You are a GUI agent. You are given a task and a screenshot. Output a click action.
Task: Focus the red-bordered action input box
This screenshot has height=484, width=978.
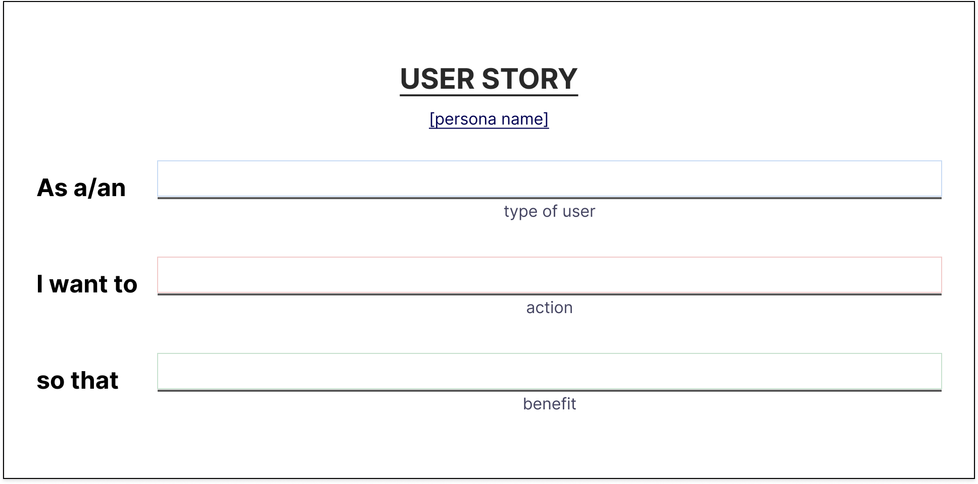(550, 275)
